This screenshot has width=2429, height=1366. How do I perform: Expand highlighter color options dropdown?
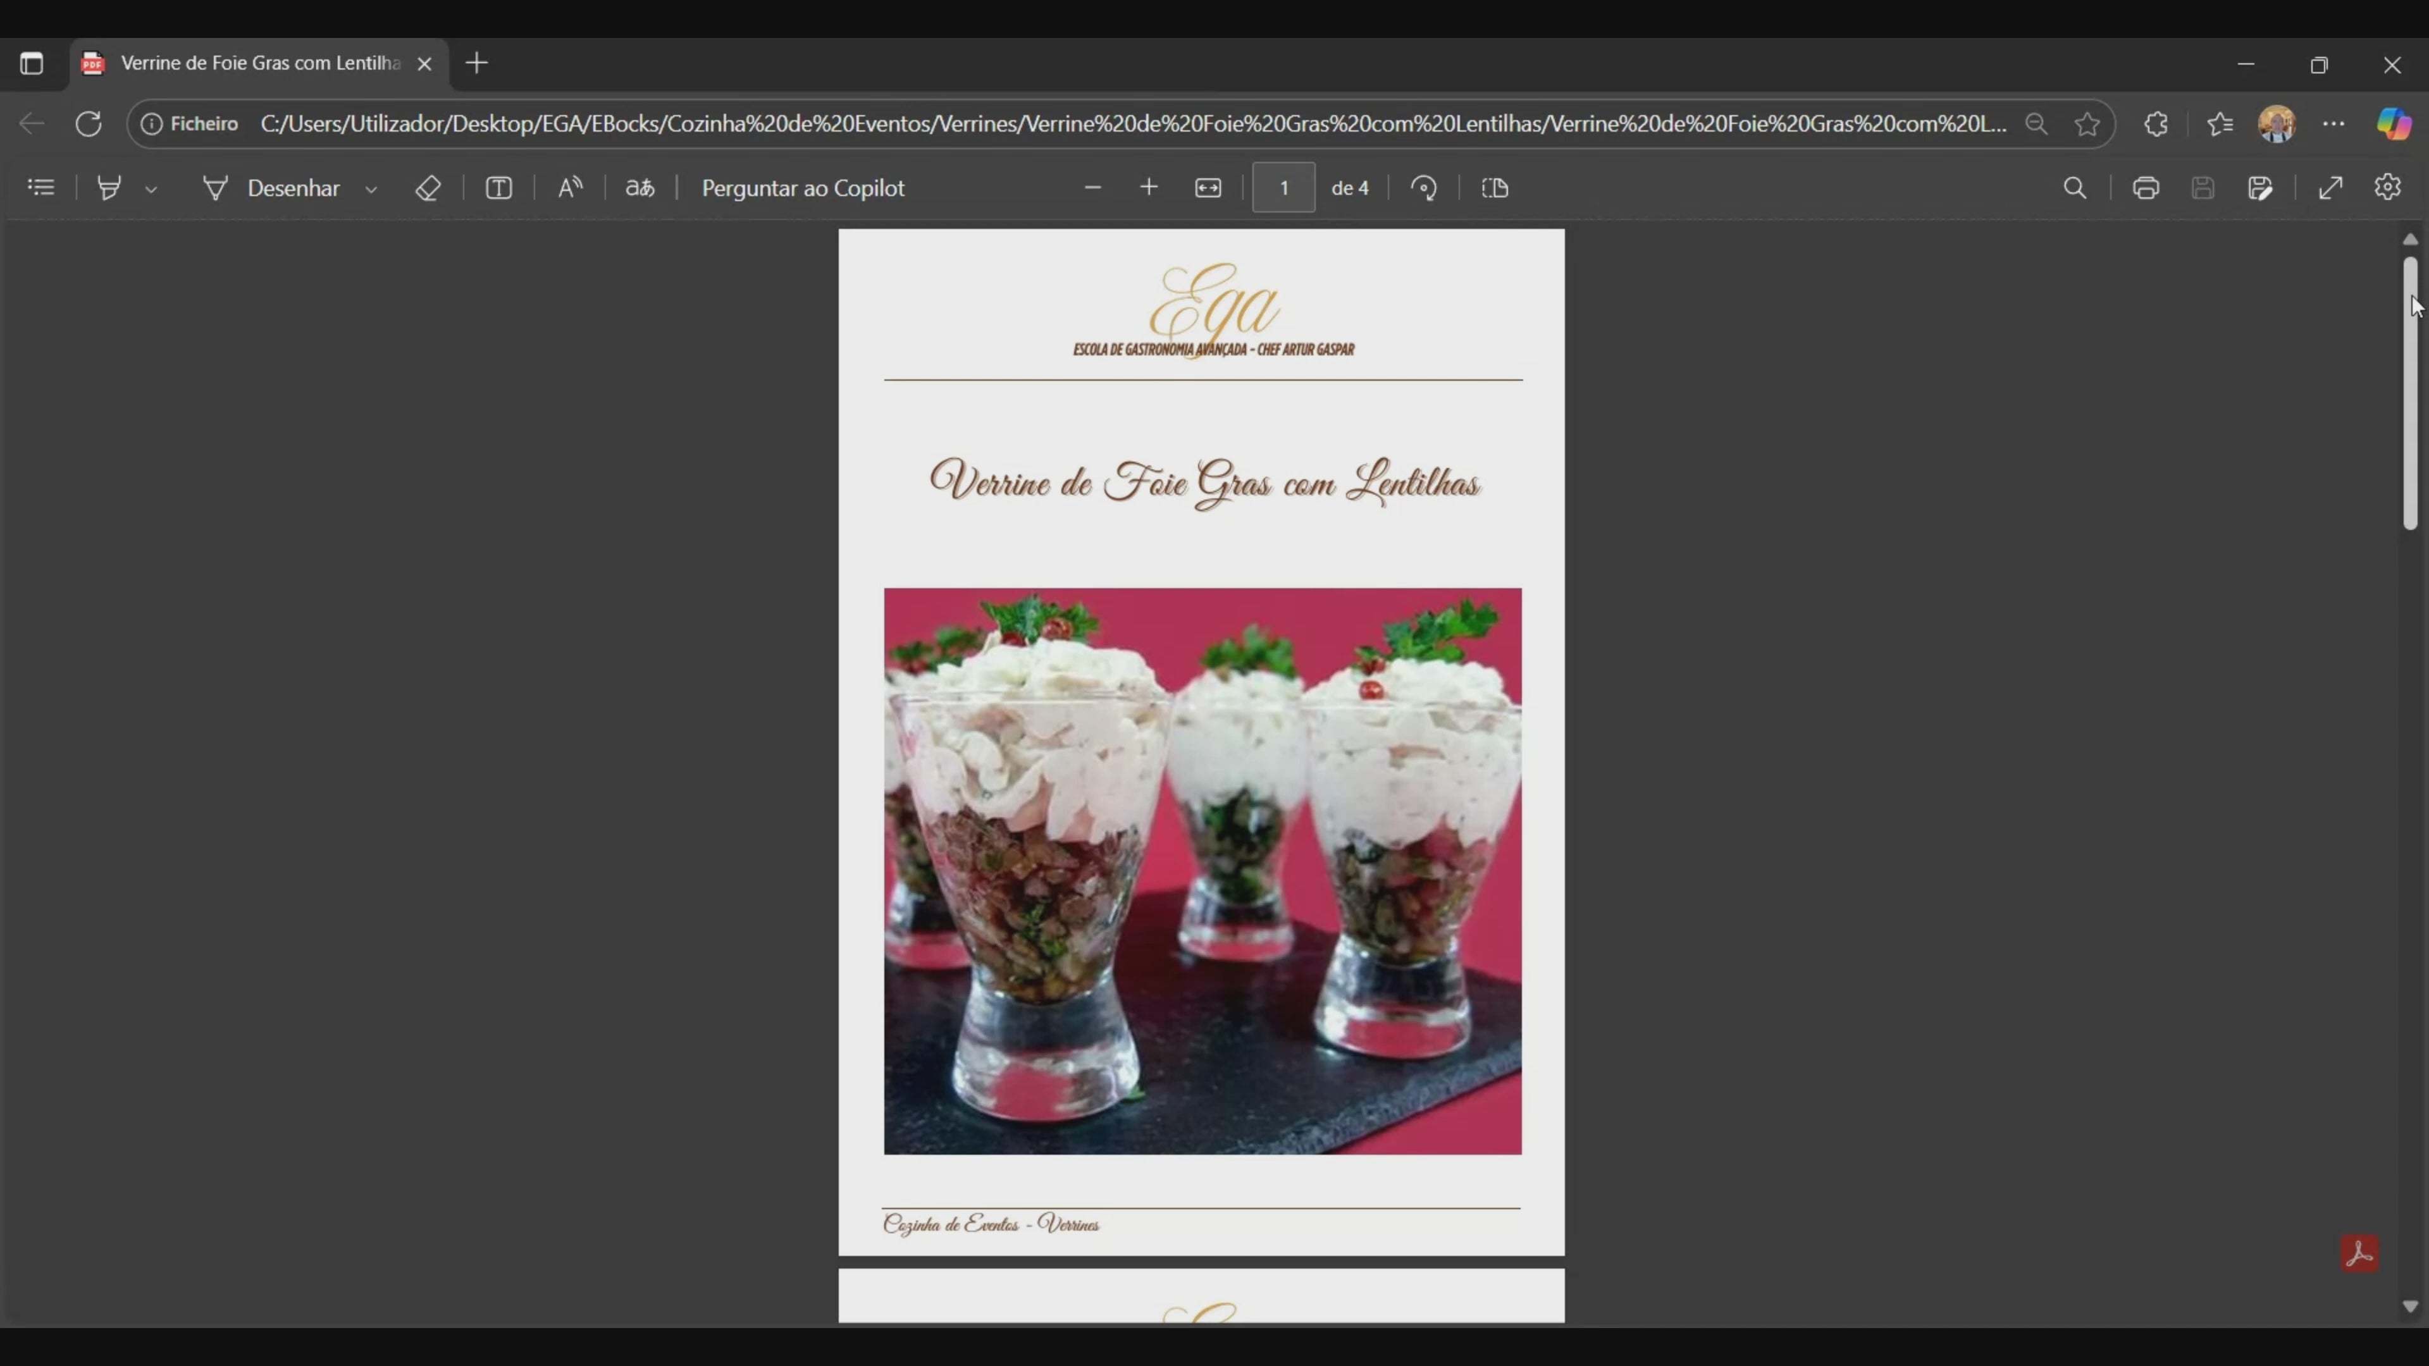152,190
